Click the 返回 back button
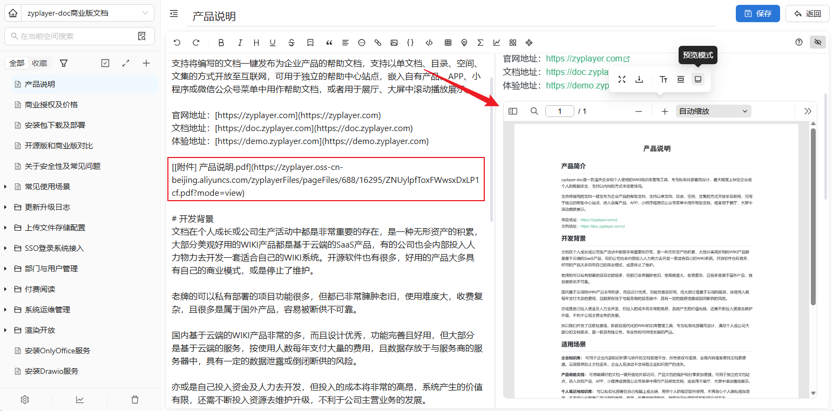The image size is (833, 411). coord(808,13)
